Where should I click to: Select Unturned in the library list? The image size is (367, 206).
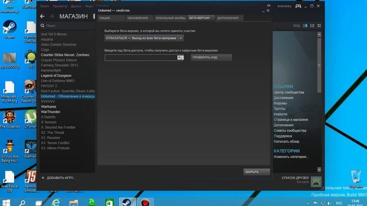[x=68, y=96]
